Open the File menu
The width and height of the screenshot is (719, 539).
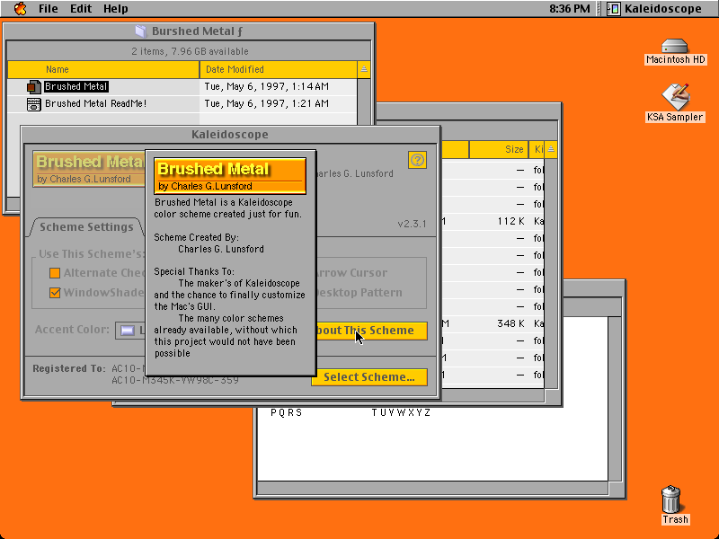pyautogui.click(x=49, y=9)
